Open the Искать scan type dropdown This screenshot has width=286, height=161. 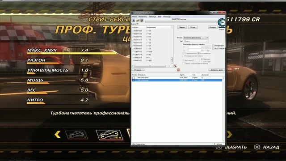tap(196, 38)
